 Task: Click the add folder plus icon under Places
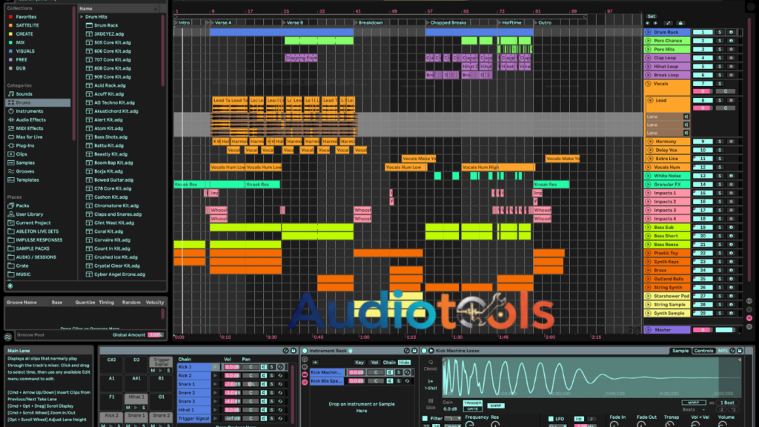coord(10,286)
